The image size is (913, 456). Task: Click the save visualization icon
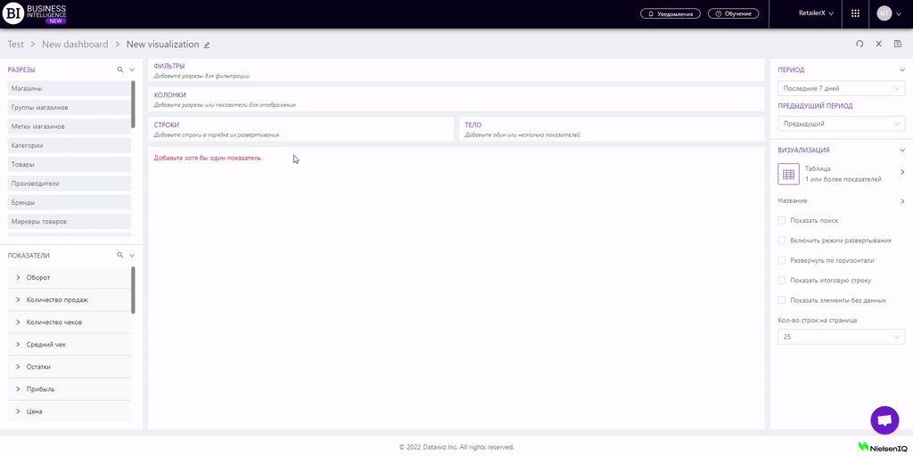tap(897, 44)
